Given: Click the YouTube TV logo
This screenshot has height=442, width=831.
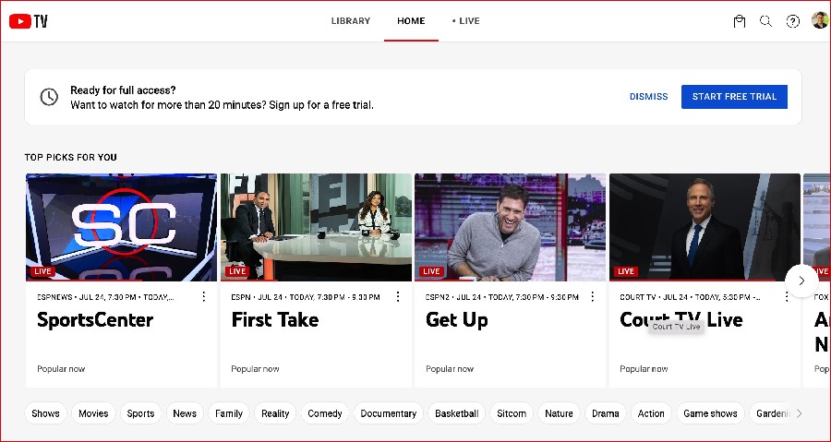Looking at the screenshot, I should pyautogui.click(x=29, y=21).
